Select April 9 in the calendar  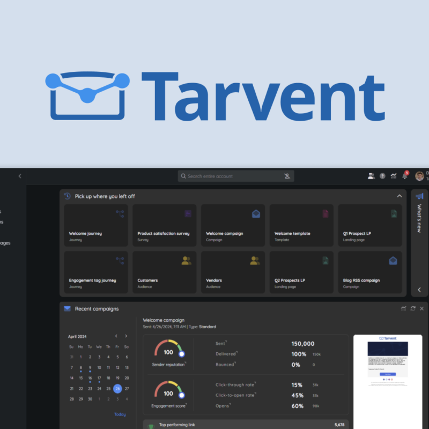[90, 368]
